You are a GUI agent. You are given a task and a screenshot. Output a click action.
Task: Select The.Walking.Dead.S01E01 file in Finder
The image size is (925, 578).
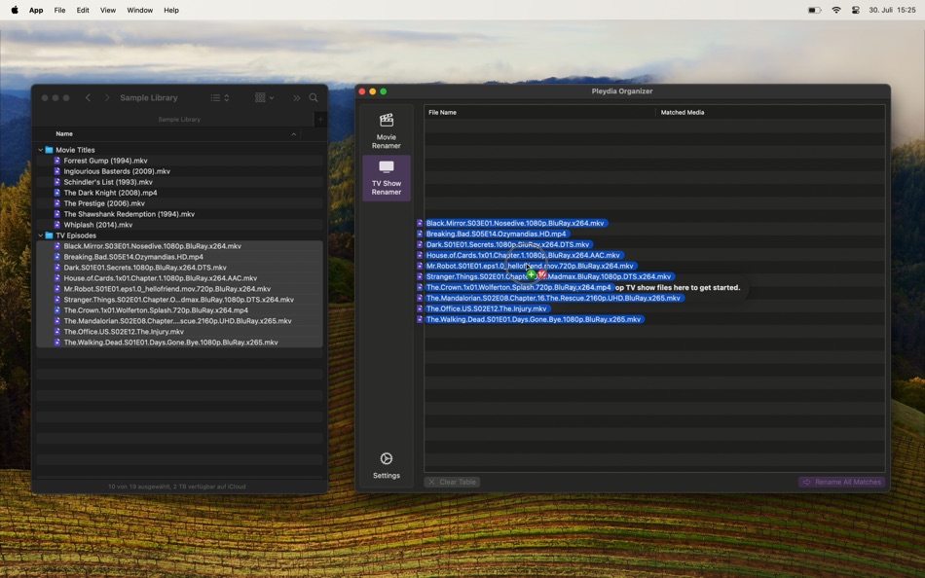tap(179, 343)
